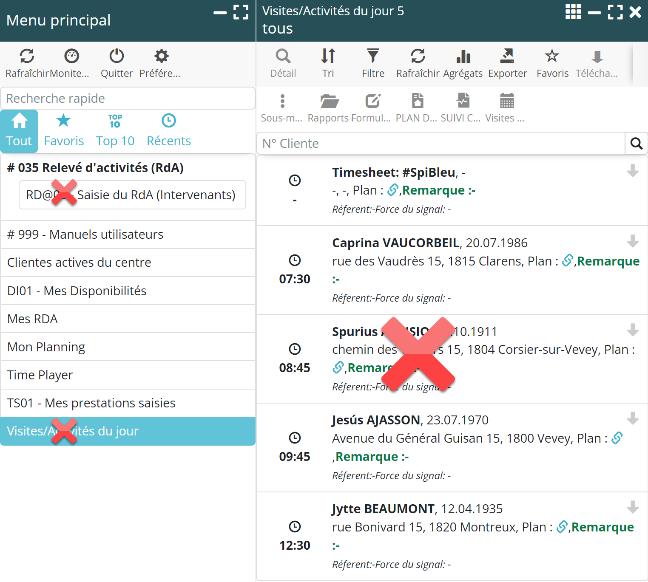
Task: Open the Rapports folder icon
Action: click(x=329, y=101)
